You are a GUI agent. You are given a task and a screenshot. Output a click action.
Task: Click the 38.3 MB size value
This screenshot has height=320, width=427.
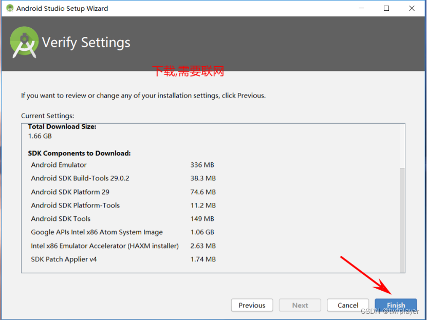[x=203, y=178]
